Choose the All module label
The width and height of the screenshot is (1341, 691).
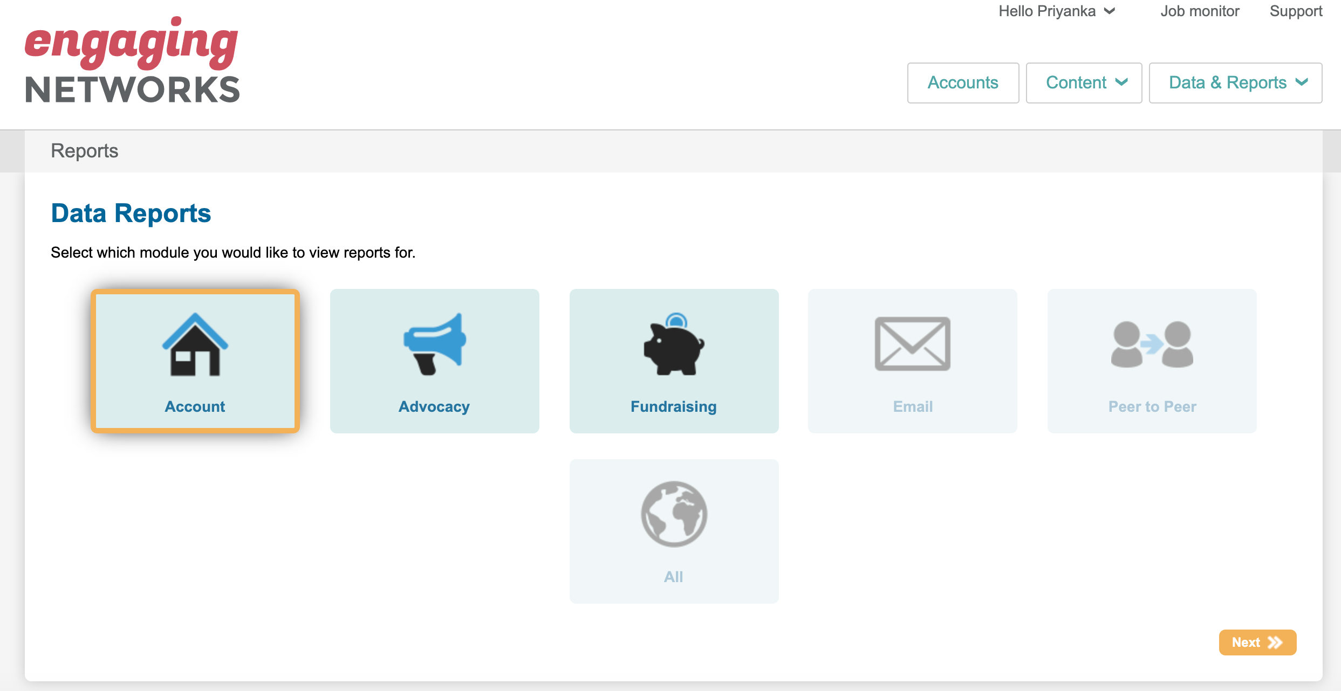point(673,577)
